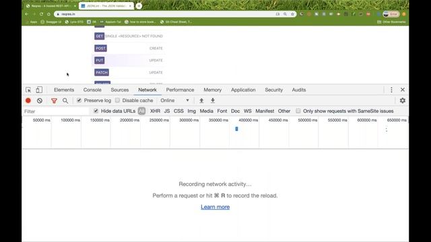This screenshot has height=242, width=431.
Task: Switch to the Application tab
Action: coord(243,89)
